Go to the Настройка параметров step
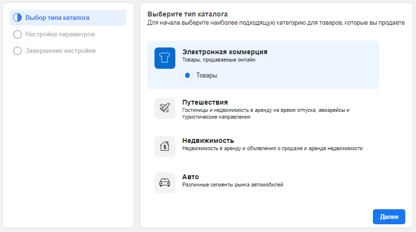Image resolution: width=416 pixels, height=232 pixels. click(60, 34)
